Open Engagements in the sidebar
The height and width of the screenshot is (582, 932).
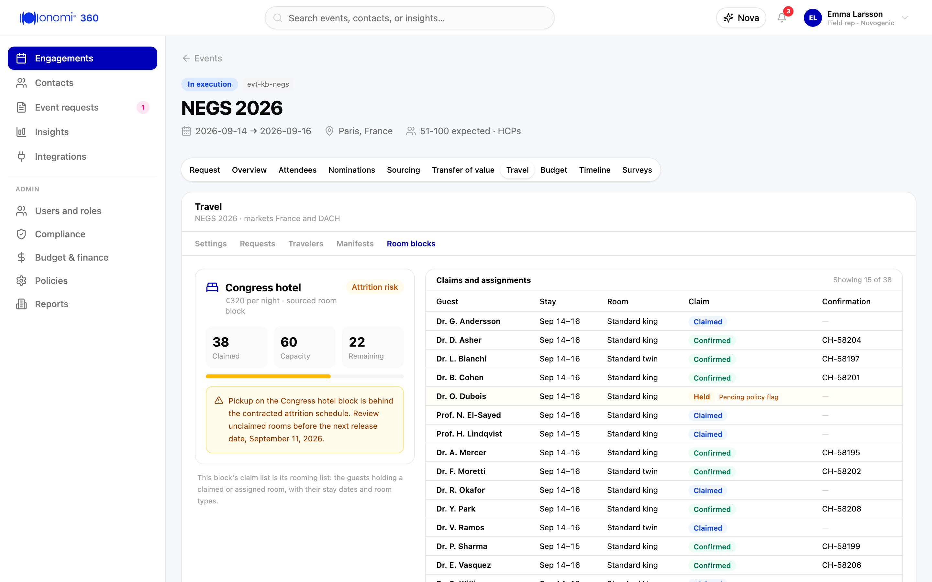pyautogui.click(x=83, y=58)
